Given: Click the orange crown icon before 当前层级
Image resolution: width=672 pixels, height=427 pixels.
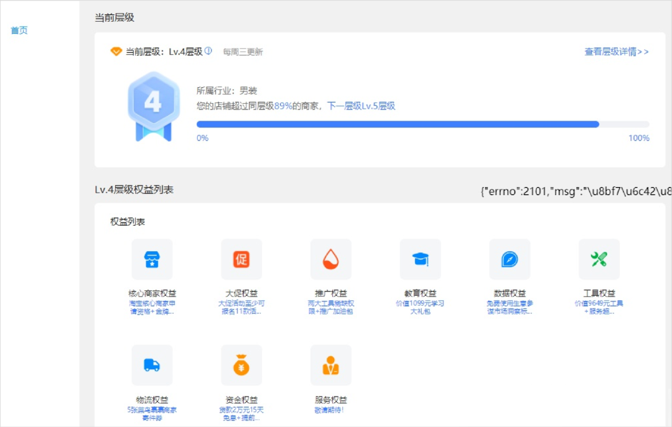Looking at the screenshot, I should pos(116,52).
